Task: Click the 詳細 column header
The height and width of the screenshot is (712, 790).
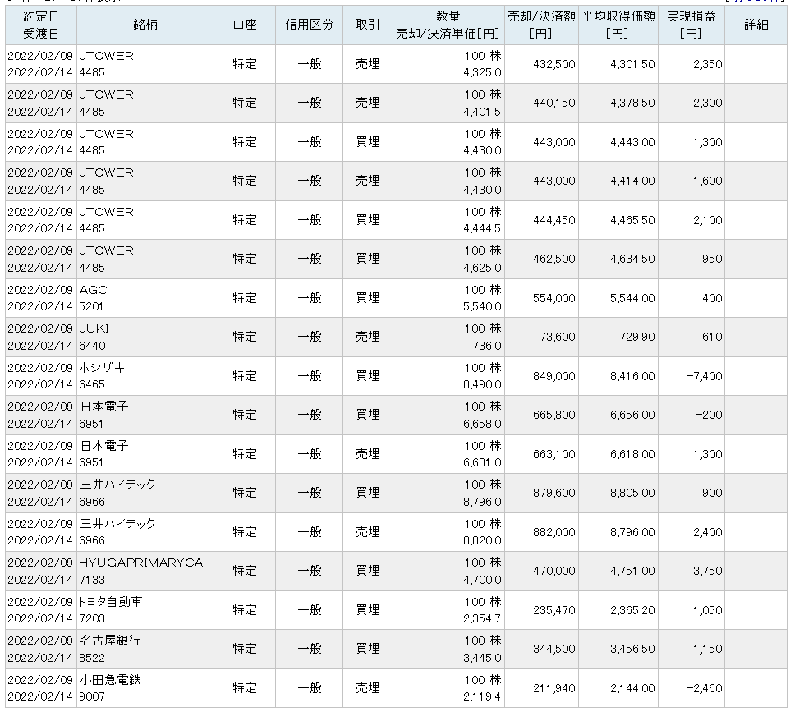Action: click(756, 25)
